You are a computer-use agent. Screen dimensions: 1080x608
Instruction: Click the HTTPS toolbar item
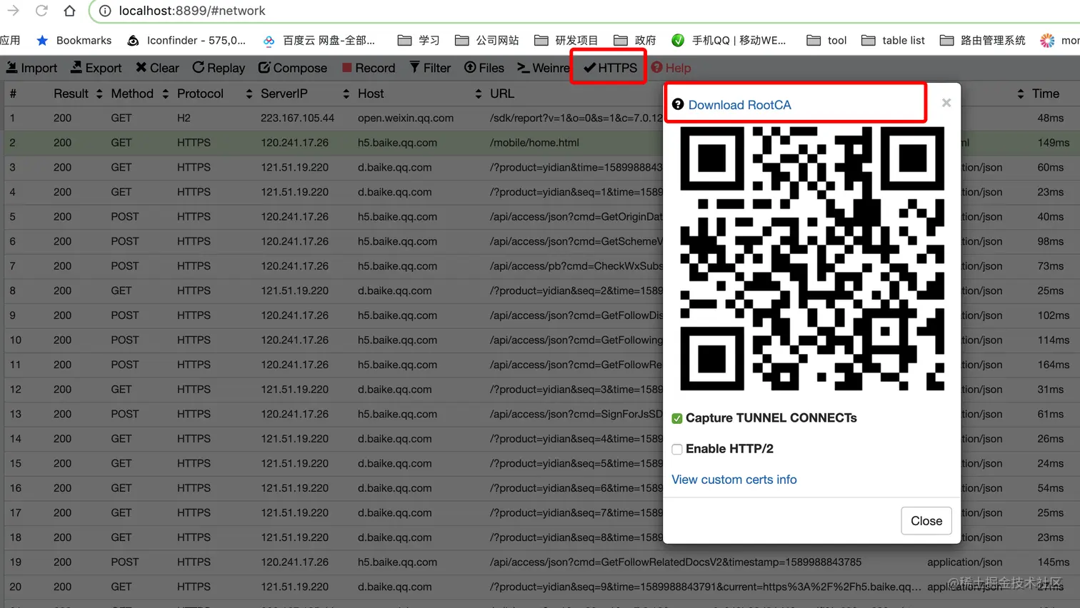click(610, 68)
